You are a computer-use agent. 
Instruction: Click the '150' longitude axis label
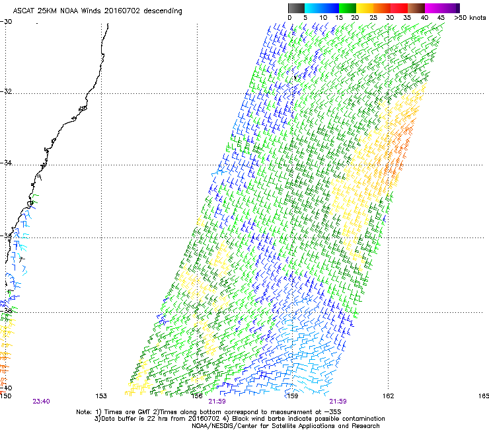(x=5, y=396)
